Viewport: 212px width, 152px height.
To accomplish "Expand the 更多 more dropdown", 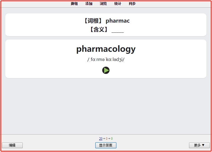I will pos(199,145).
